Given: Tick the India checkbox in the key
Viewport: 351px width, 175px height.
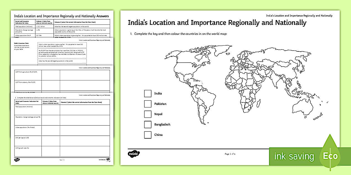Looking at the screenshot, I should pos(147,94).
